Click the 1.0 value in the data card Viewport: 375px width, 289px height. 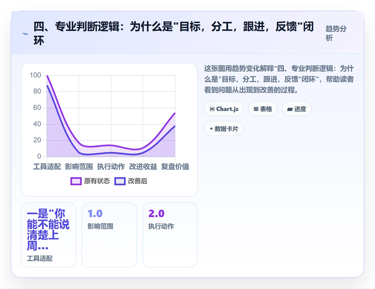point(95,214)
